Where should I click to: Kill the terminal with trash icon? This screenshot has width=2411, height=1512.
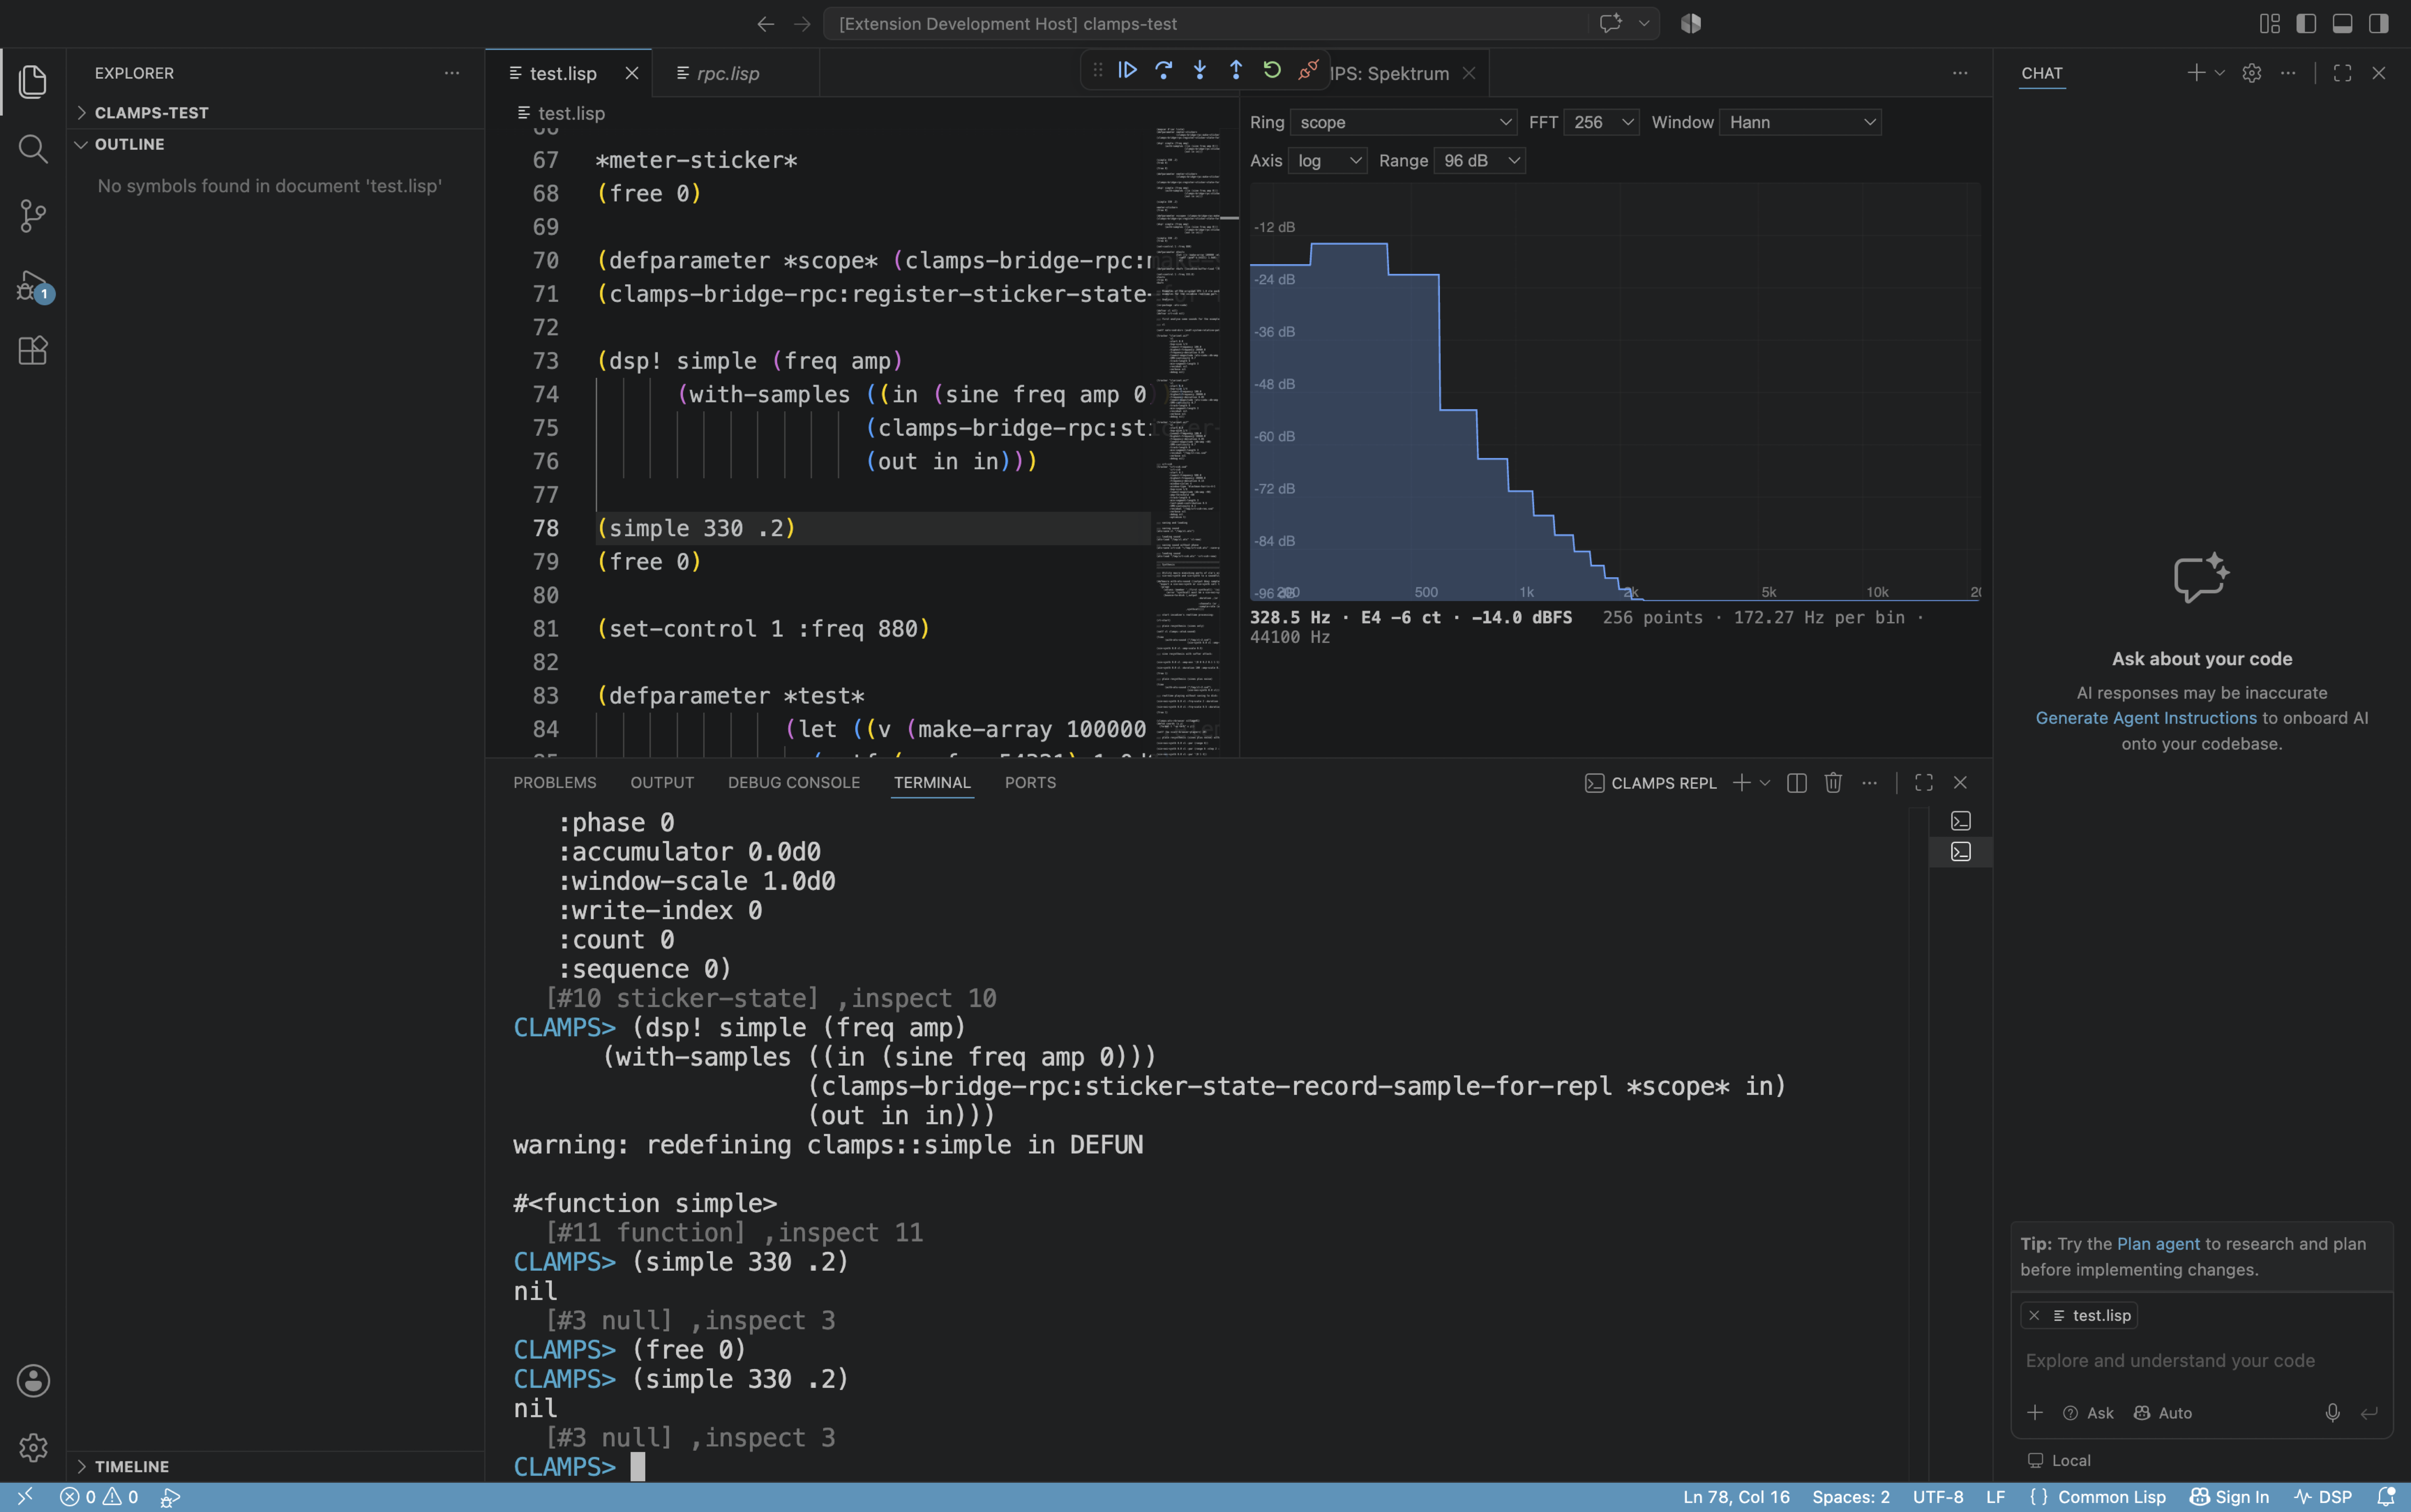pyautogui.click(x=1833, y=783)
